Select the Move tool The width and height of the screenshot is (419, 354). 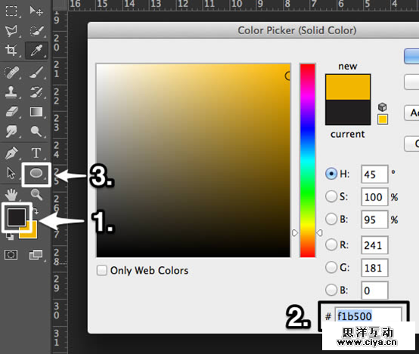pyautogui.click(x=36, y=11)
